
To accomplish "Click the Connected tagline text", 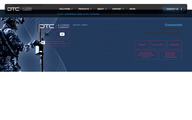I will point(173,25).
